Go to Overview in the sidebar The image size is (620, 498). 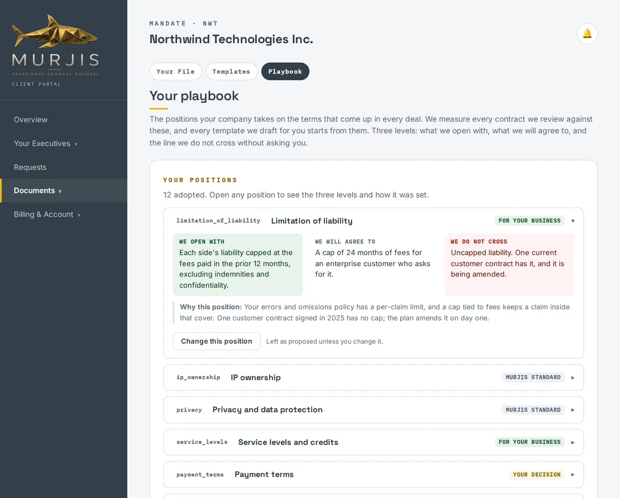tap(64, 120)
